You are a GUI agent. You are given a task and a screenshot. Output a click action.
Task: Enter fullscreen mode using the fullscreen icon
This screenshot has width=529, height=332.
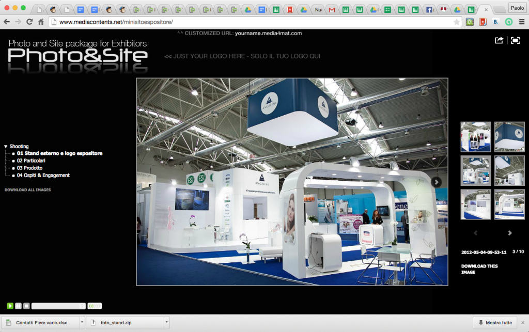coord(515,41)
